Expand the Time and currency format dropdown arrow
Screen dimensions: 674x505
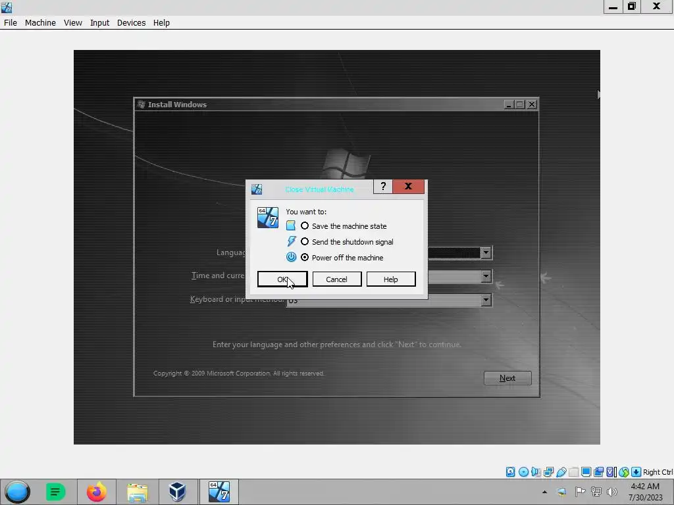pyautogui.click(x=486, y=276)
